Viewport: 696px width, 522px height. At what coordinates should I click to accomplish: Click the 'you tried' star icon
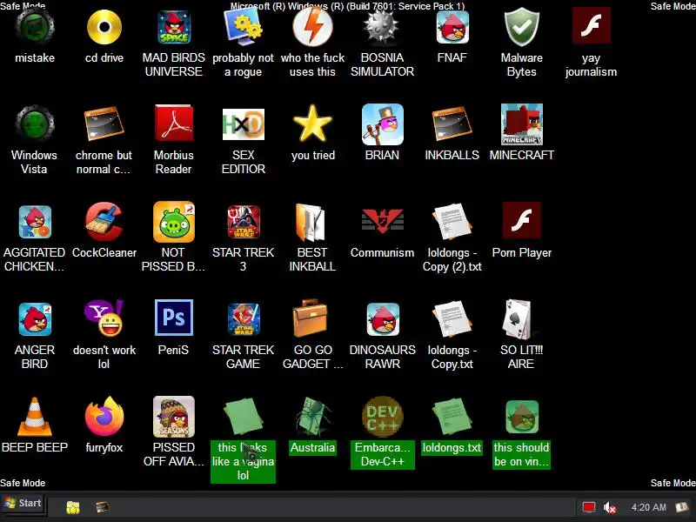(313, 124)
